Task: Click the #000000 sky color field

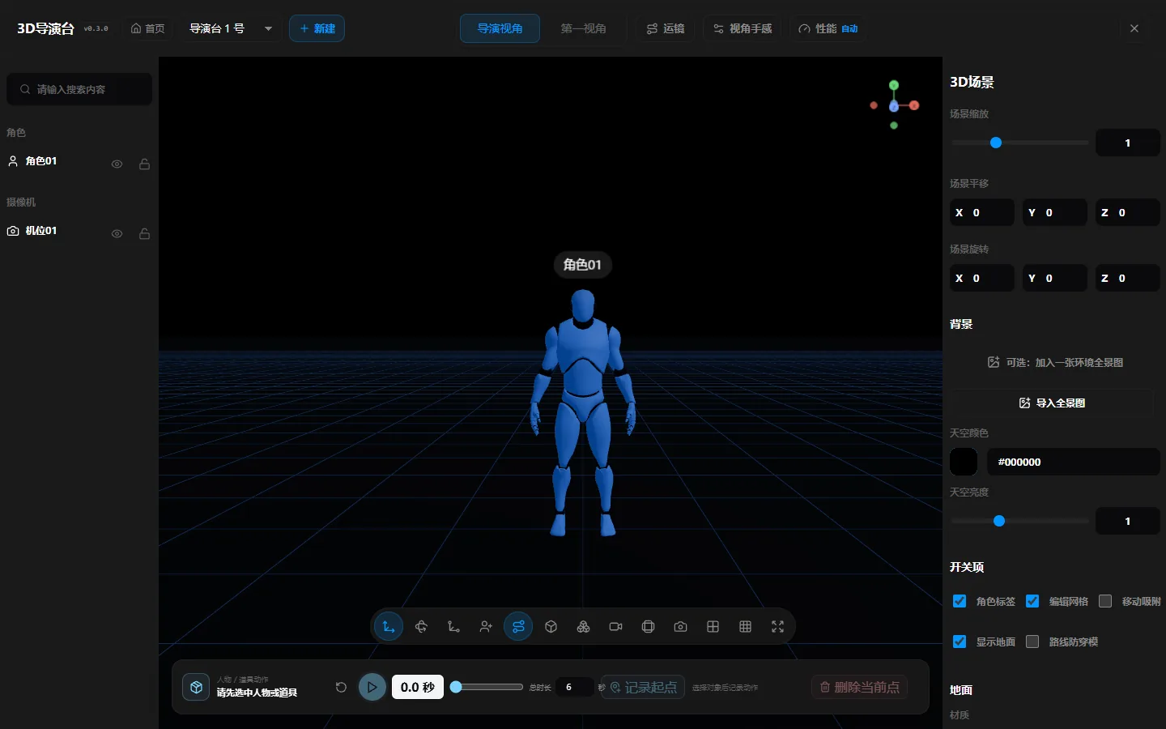Action: point(1073,462)
